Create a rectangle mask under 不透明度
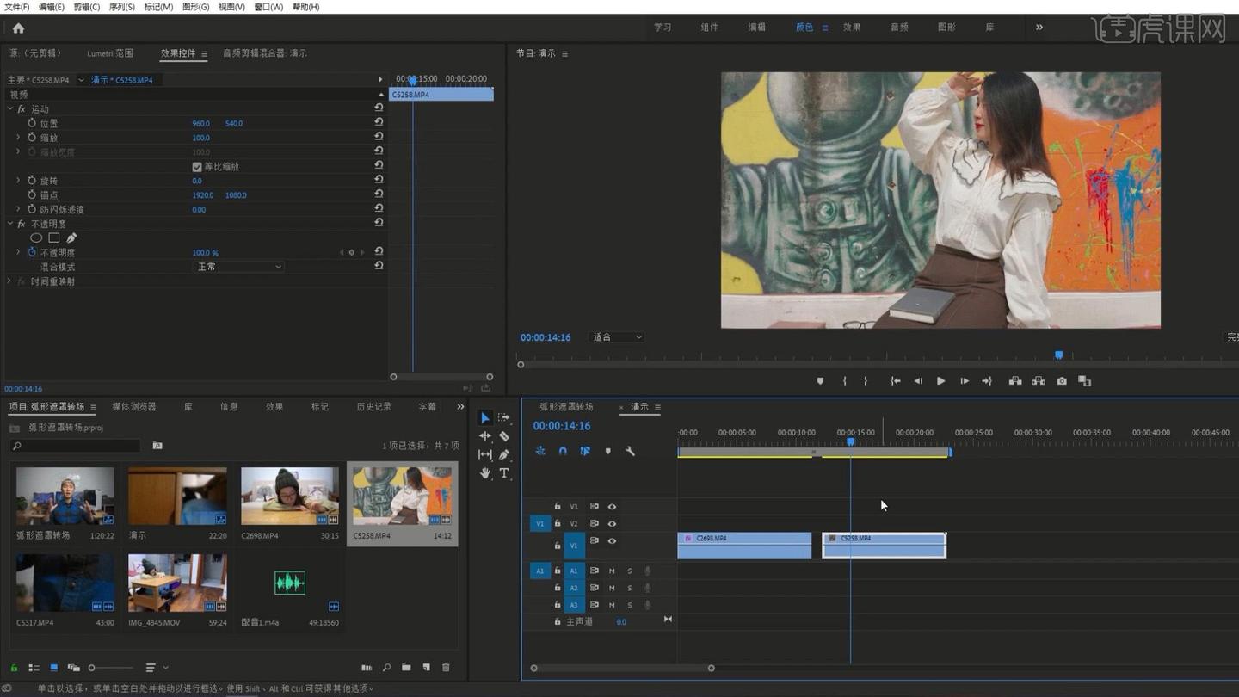 [53, 237]
